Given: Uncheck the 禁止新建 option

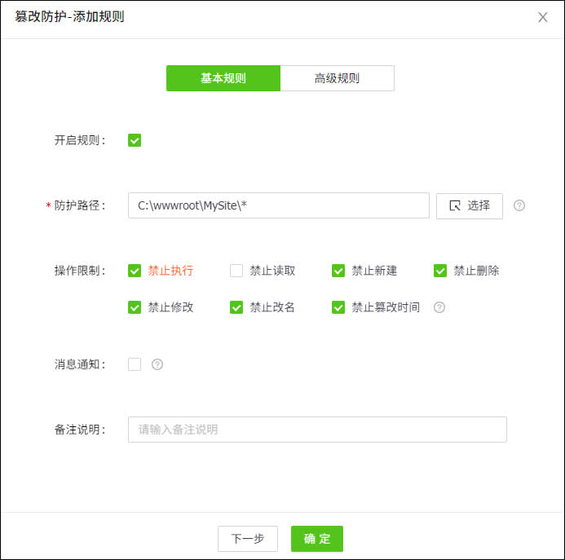Looking at the screenshot, I should (x=338, y=271).
